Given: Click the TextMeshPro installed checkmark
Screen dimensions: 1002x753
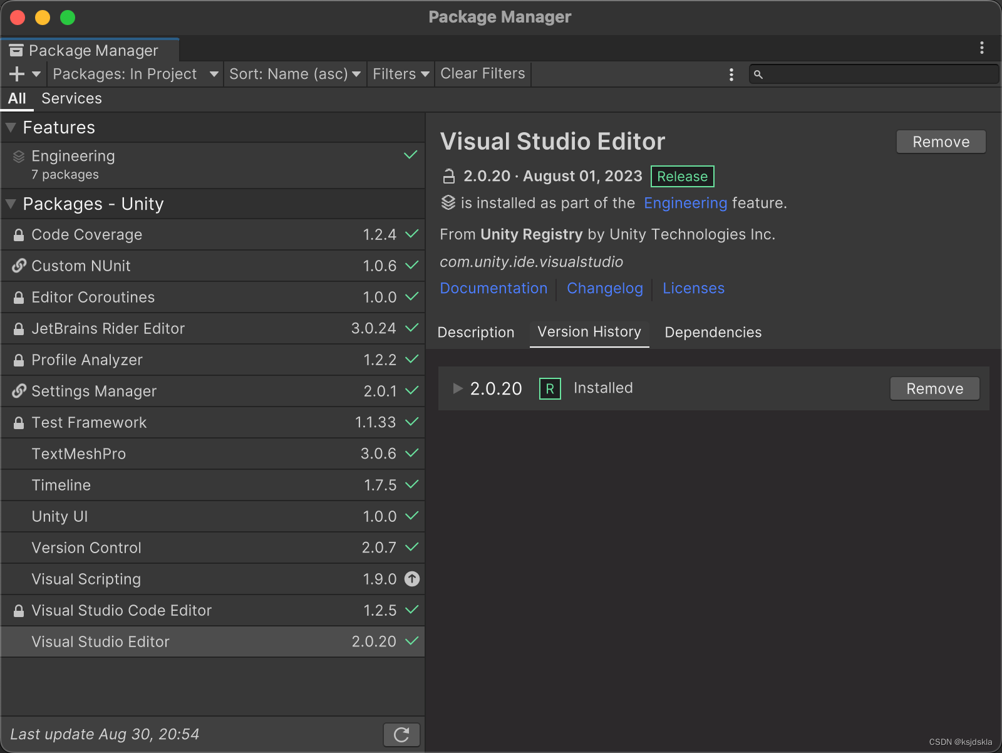Looking at the screenshot, I should tap(412, 453).
